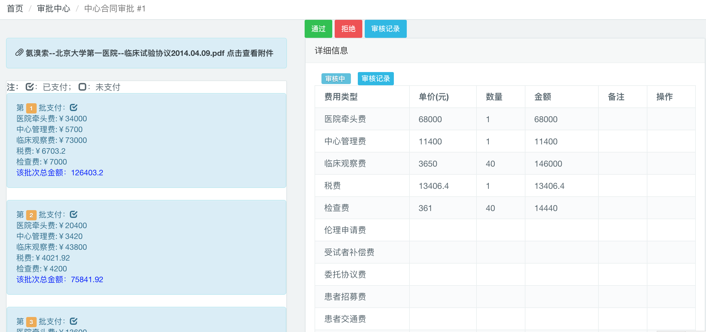Click the paperclip attachment icon
The image size is (706, 332).
point(20,53)
